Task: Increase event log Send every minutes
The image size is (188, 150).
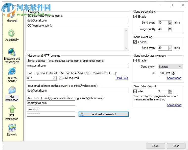Action: [x=170, y=47]
